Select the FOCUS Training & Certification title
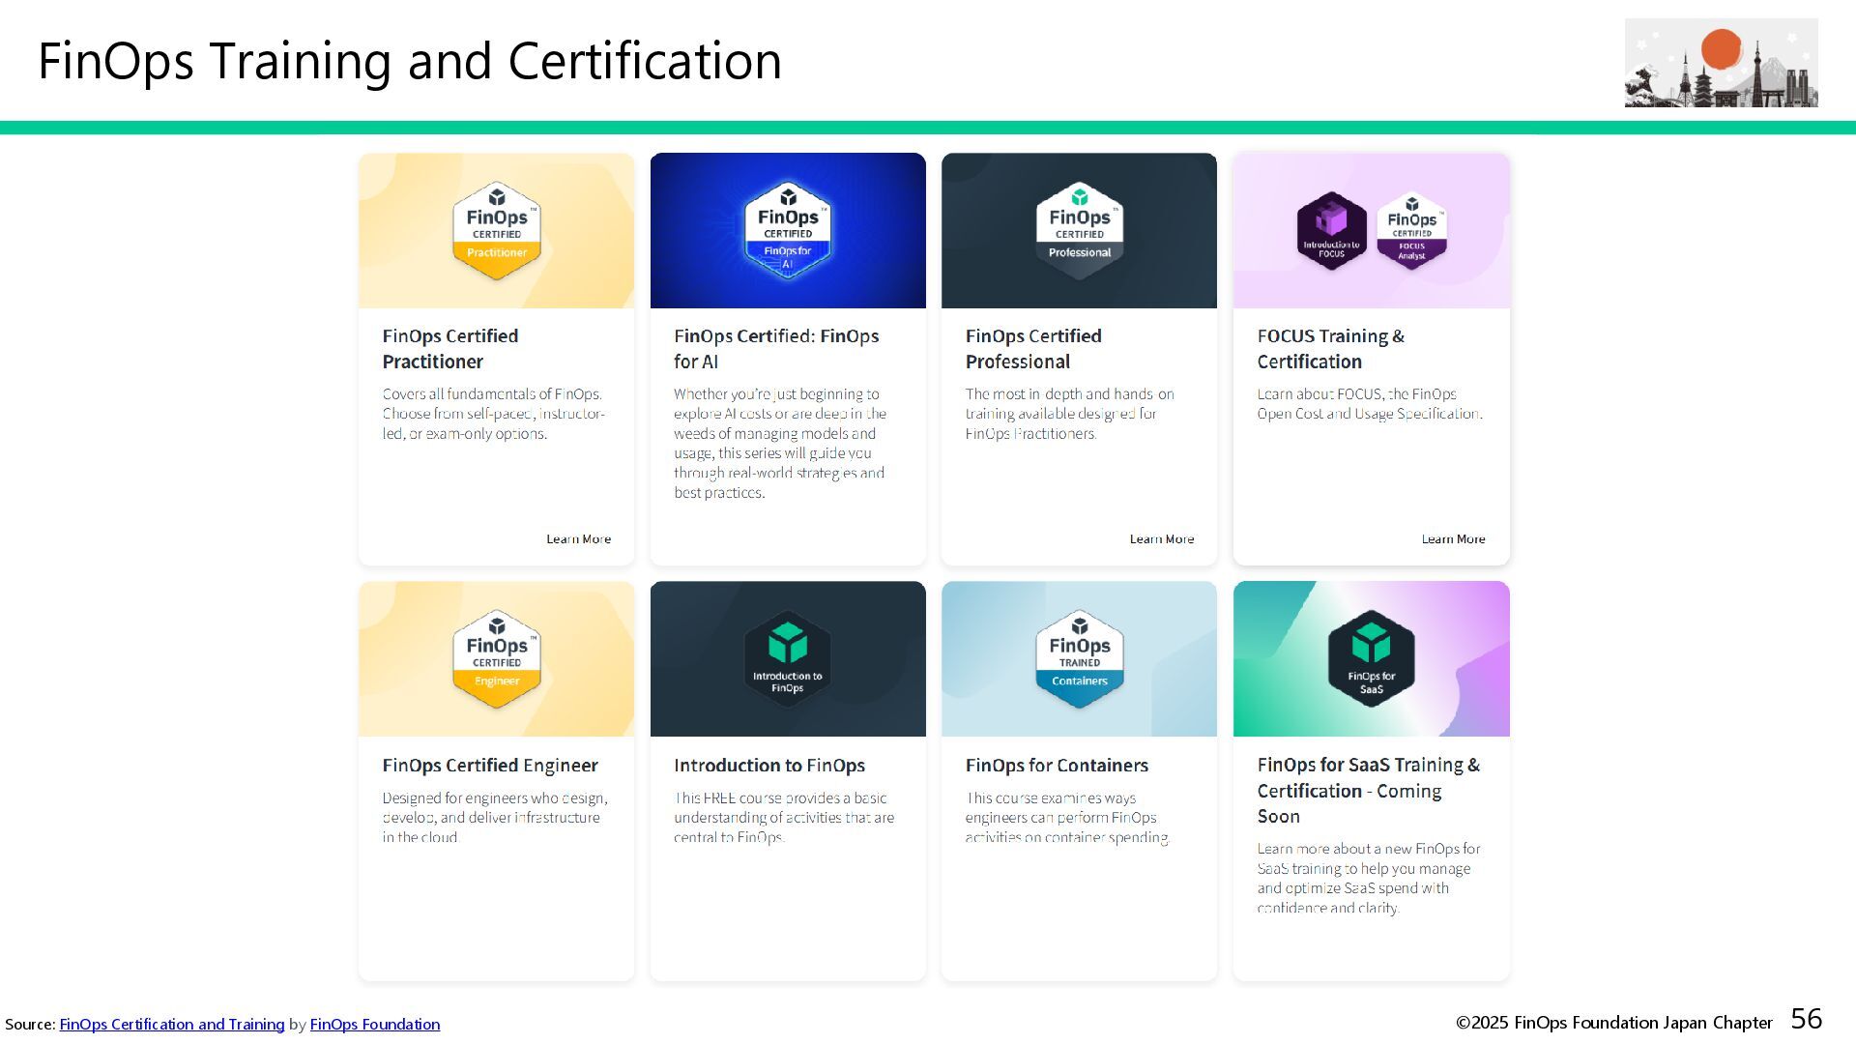This screenshot has width=1856, height=1044. (x=1331, y=349)
